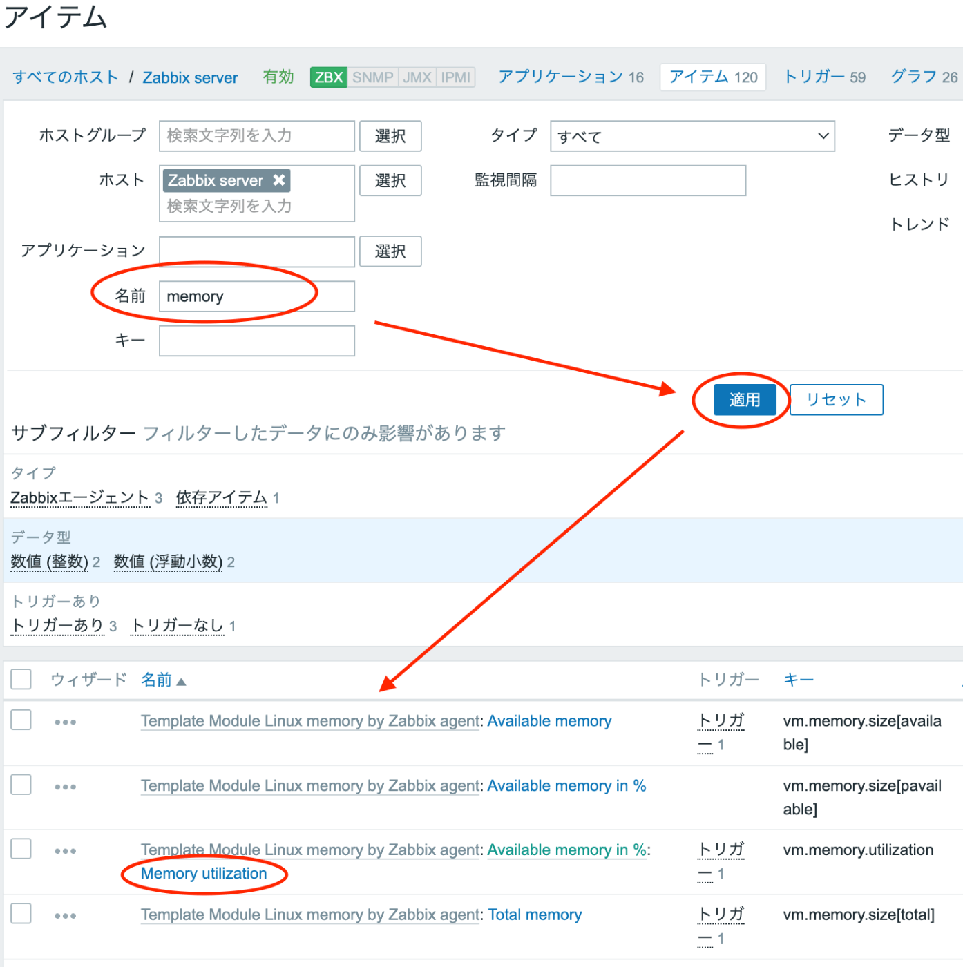
Task: Click key text vm.memory.size[total]
Action: pos(859,915)
